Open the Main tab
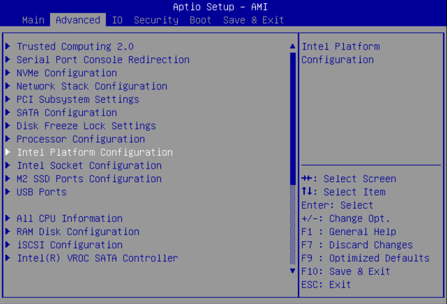This screenshot has width=447, height=304. 33,20
